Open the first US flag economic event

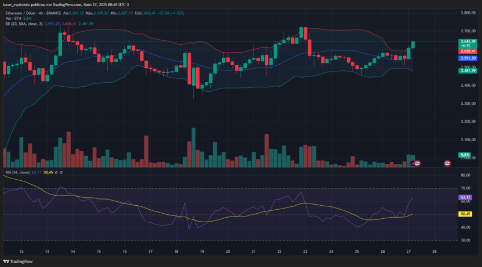pos(417,163)
